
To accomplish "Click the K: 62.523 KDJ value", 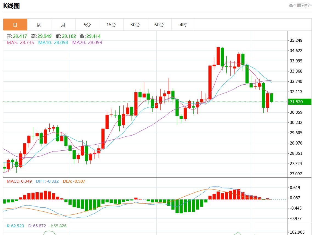I will click(x=15, y=226).
